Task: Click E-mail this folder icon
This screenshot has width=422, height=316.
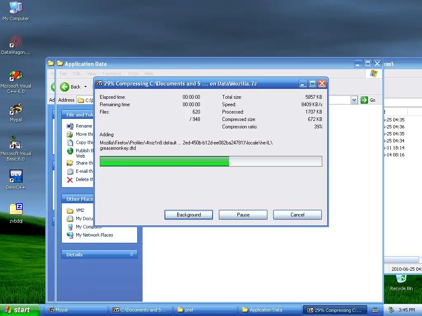Action: (70, 172)
